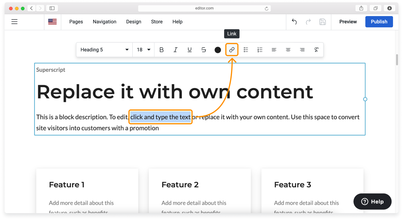Image resolution: width=403 pixels, height=220 pixels.
Task: Apply italic formatting
Action: [175, 50]
